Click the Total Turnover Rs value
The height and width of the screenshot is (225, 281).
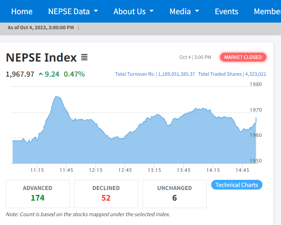click(176, 74)
